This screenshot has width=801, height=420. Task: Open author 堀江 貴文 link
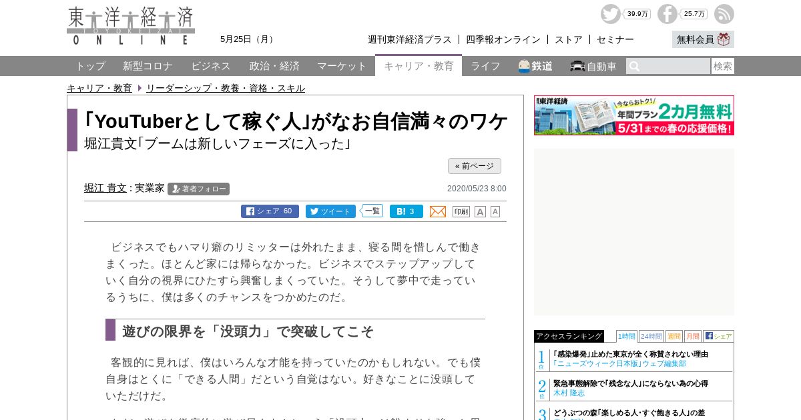coord(105,188)
